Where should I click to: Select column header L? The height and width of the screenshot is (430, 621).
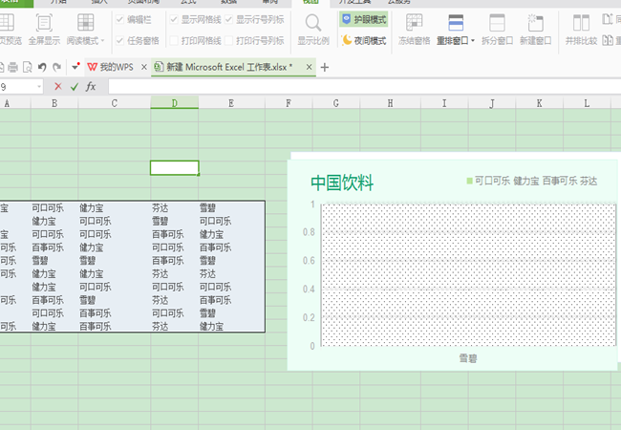click(587, 103)
